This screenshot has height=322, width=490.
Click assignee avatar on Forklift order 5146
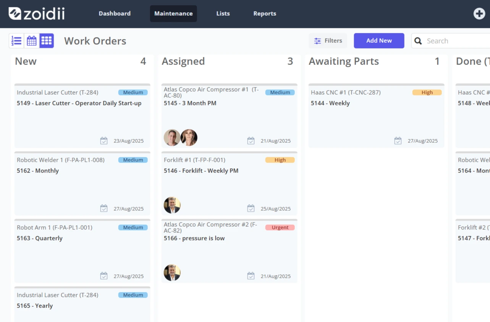[172, 205]
